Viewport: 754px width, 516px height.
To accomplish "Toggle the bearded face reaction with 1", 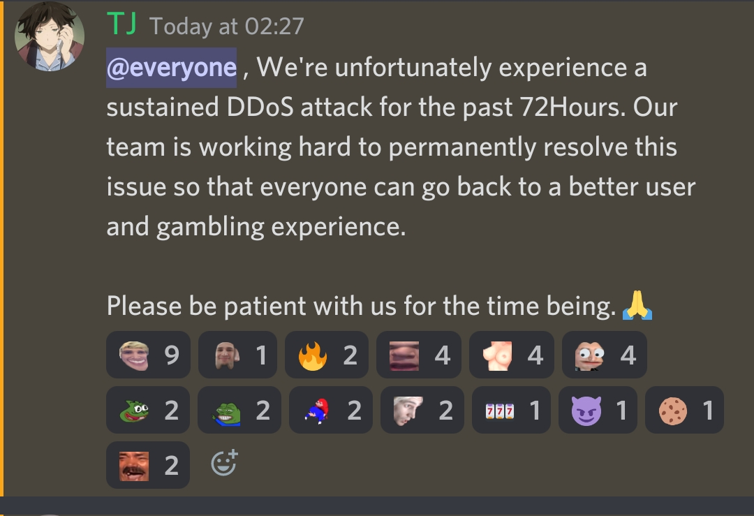I will [237, 355].
